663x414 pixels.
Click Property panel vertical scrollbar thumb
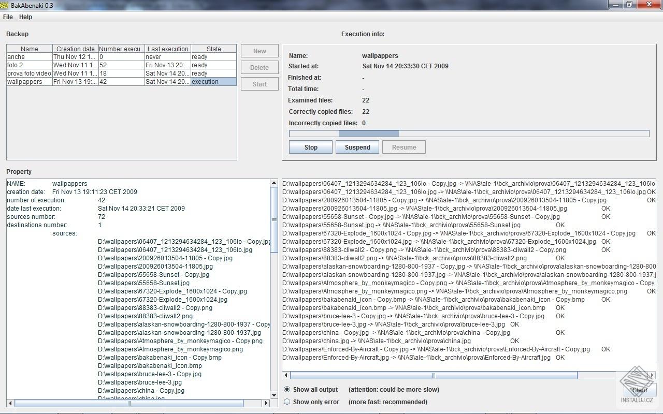pos(274,220)
